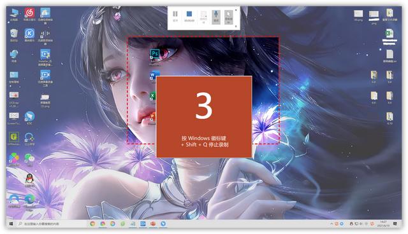Open the Network globe desktop icon
408x234 pixels.
[x=14, y=56]
